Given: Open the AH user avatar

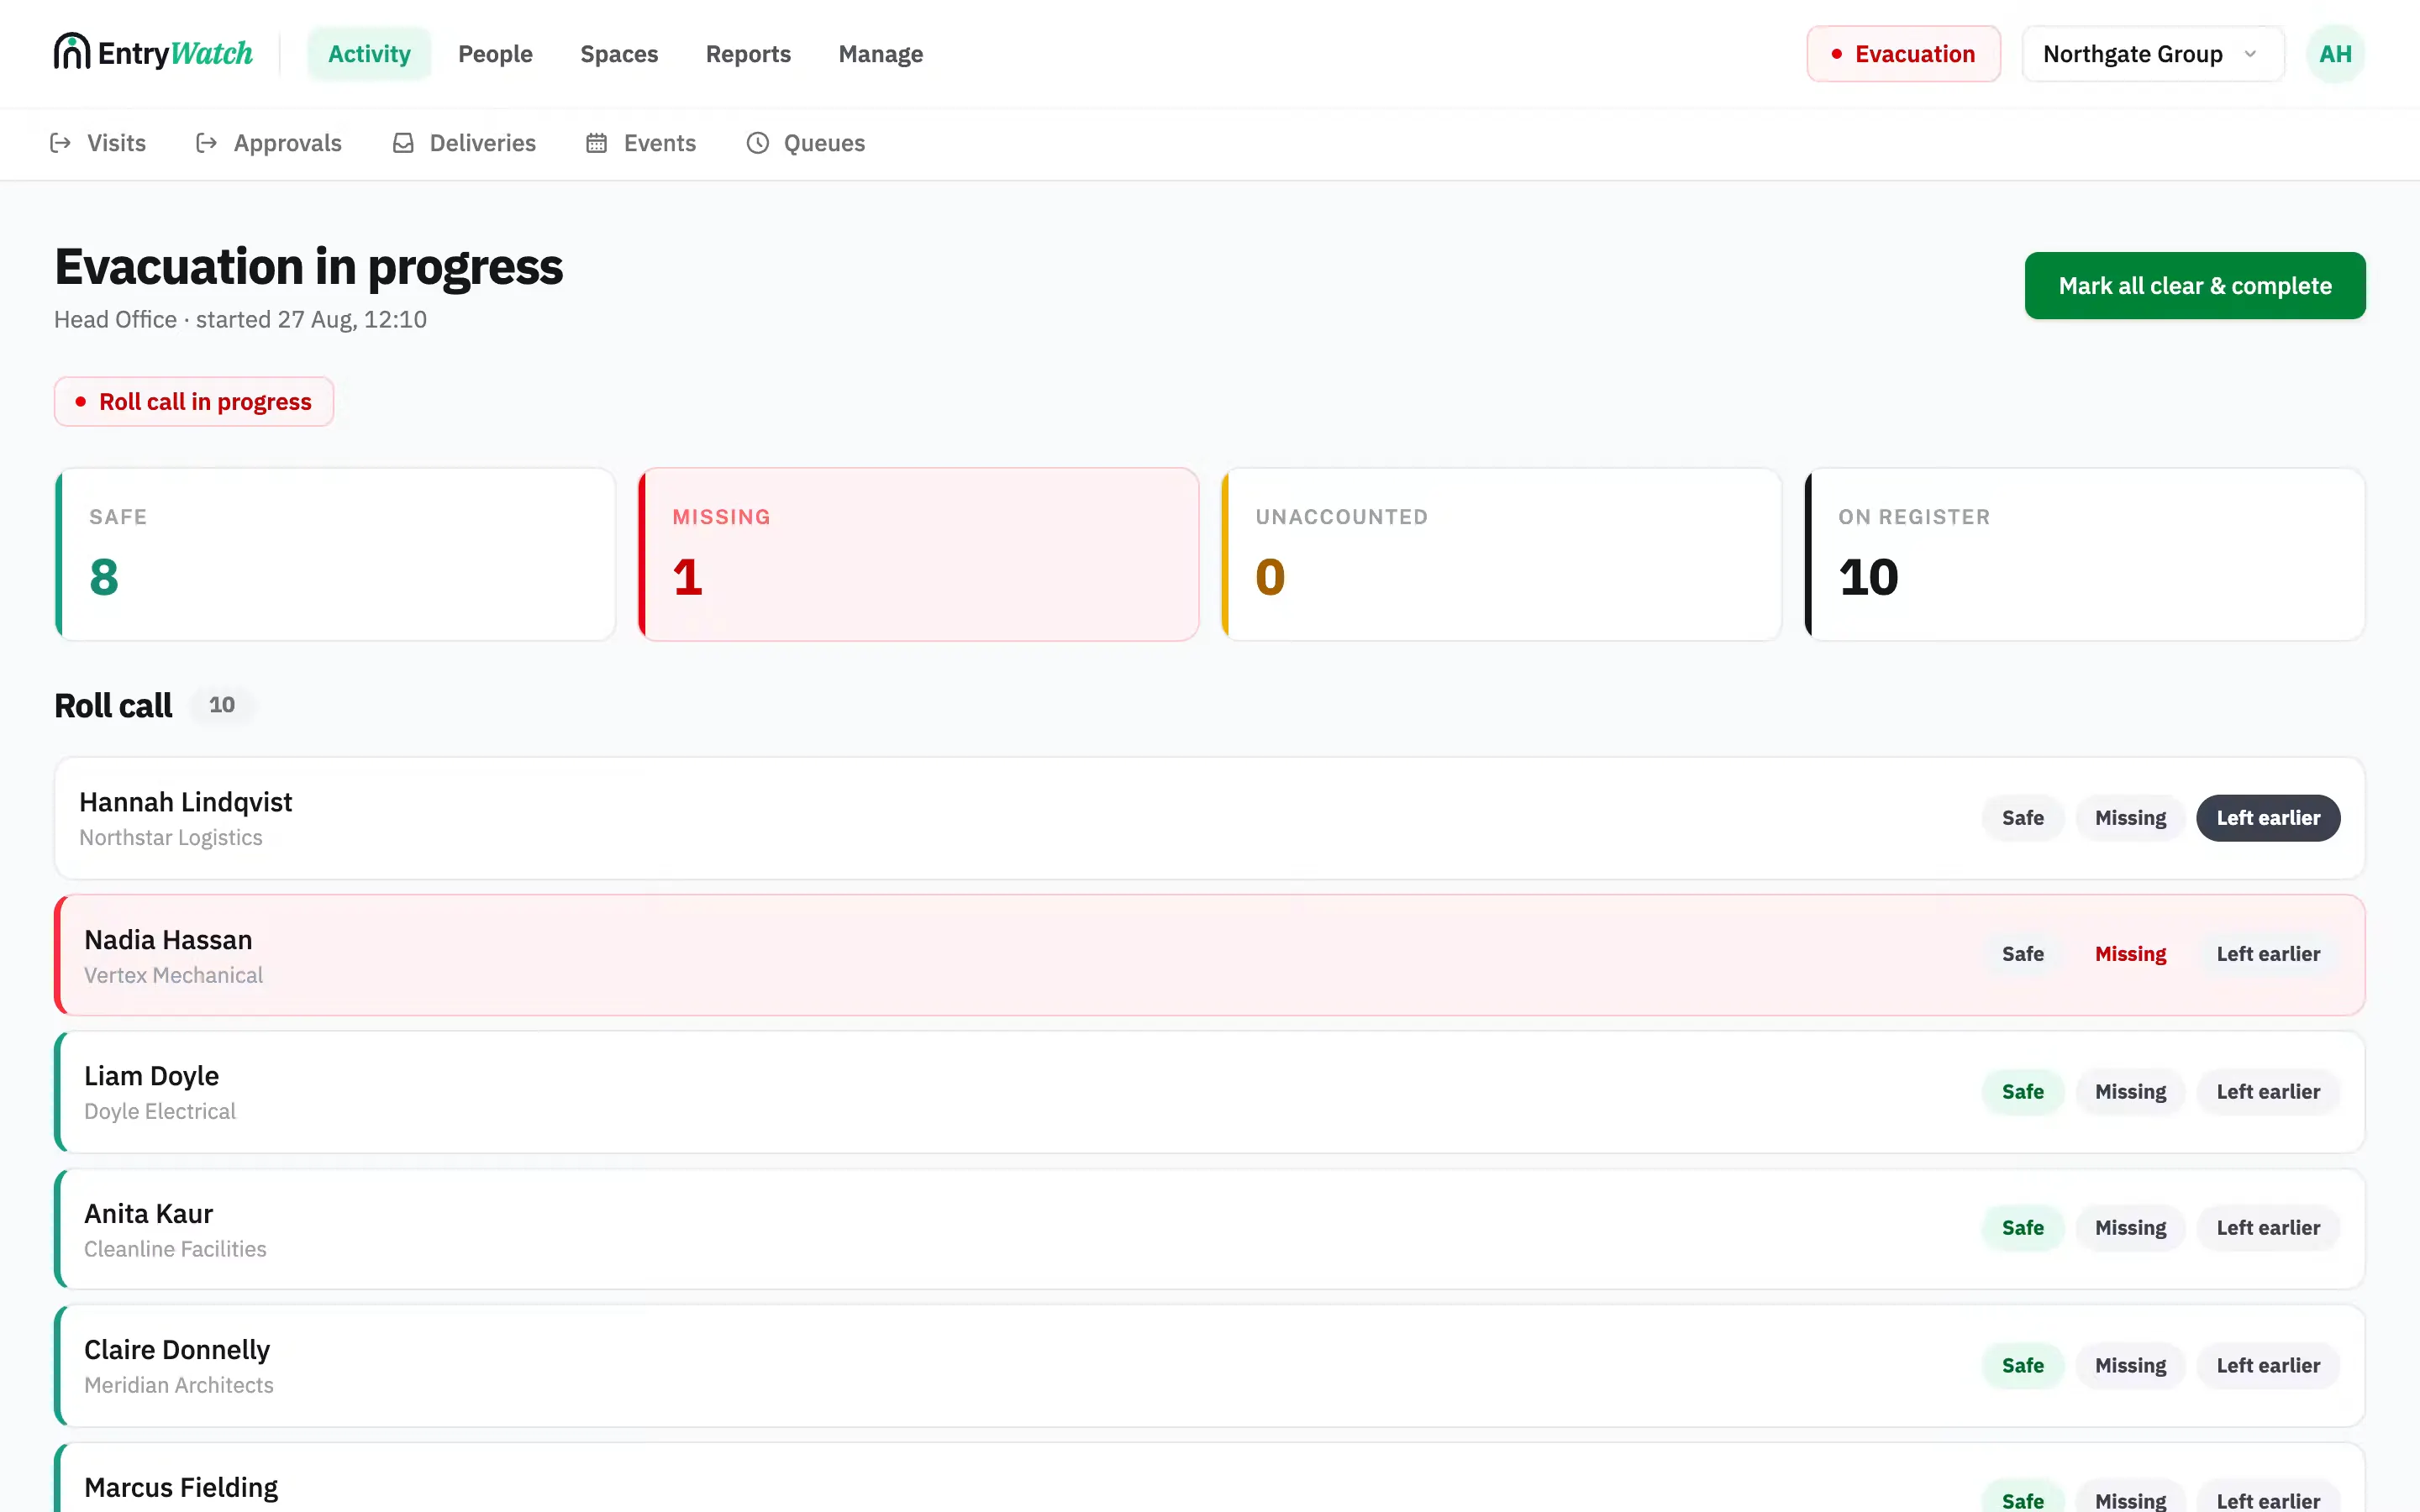Looking at the screenshot, I should click(x=2335, y=54).
